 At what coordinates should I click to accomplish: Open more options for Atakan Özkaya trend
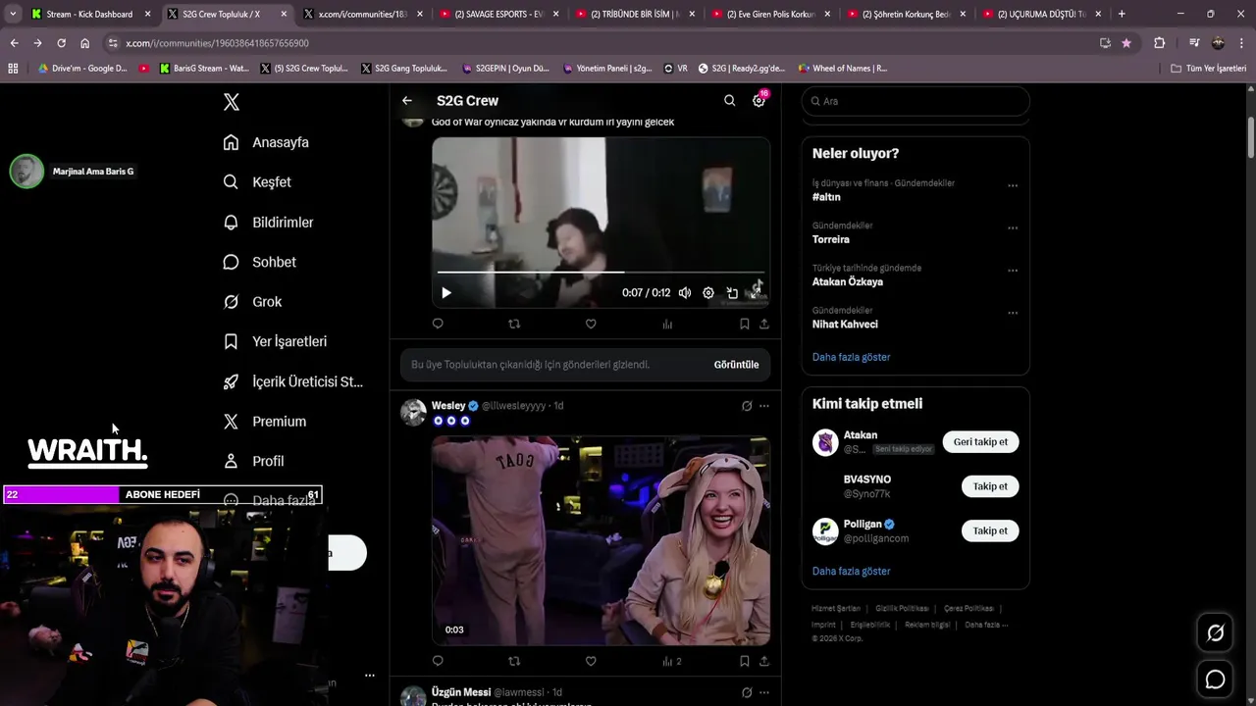coord(1013,270)
